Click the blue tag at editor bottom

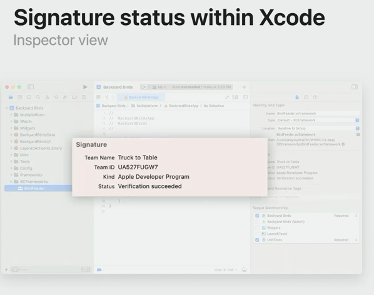(99, 270)
